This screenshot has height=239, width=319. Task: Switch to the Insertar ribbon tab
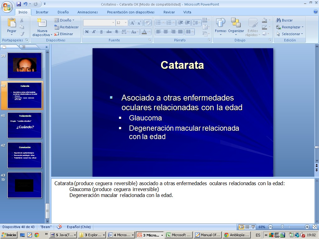42,12
